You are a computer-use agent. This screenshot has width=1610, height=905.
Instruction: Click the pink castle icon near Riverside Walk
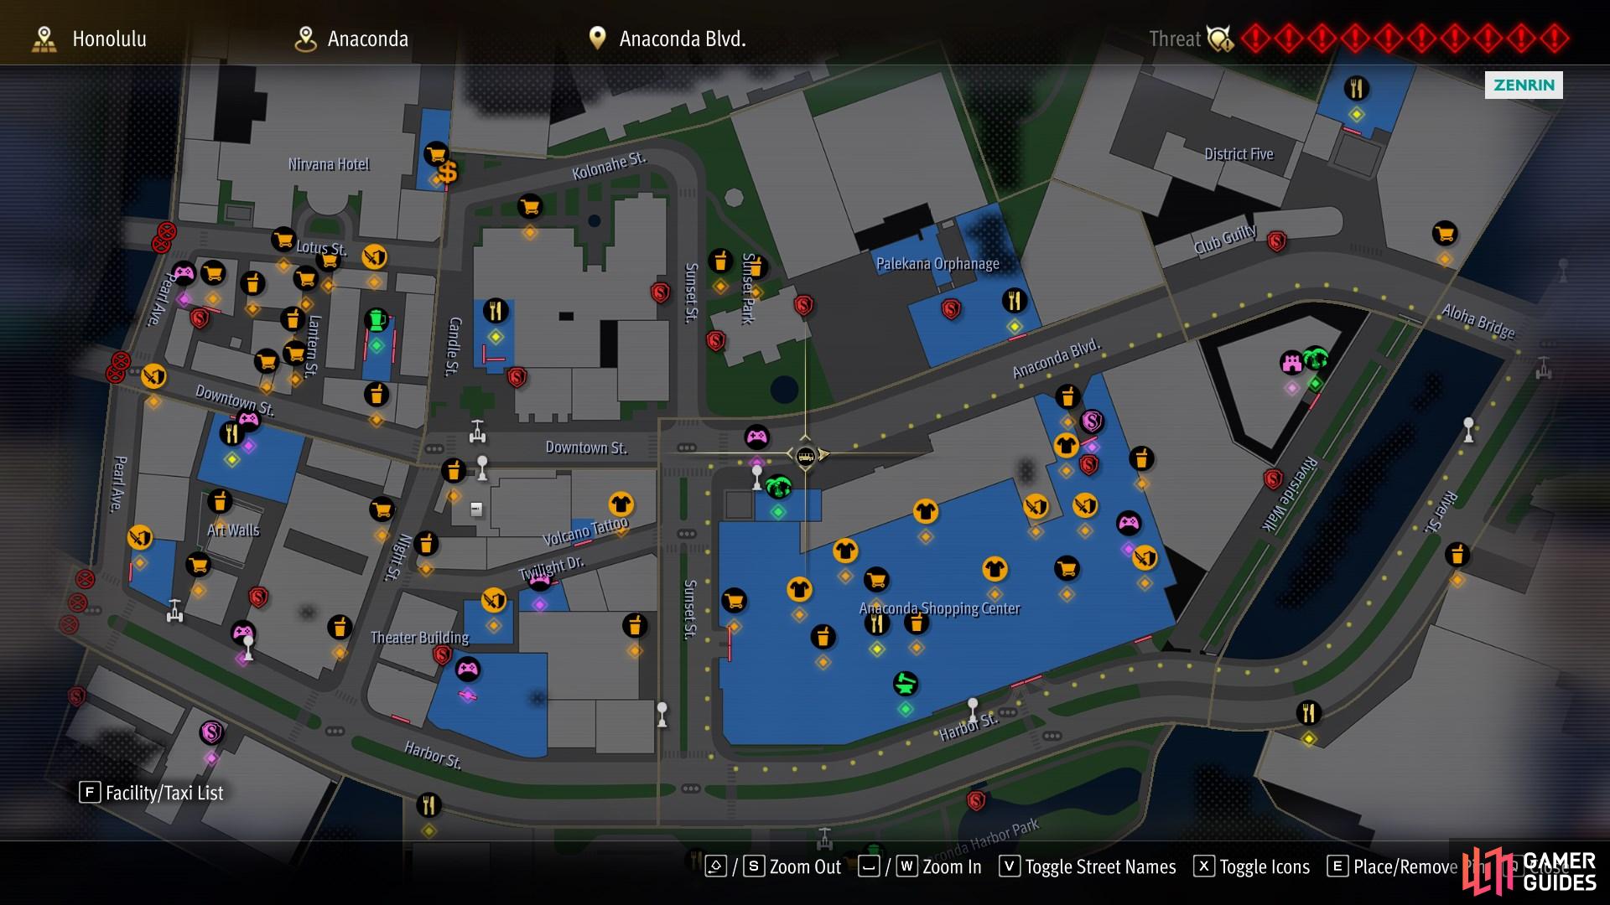pos(1292,363)
